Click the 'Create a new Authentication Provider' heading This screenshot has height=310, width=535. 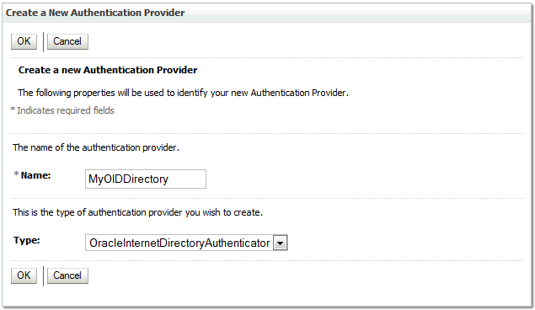(x=108, y=70)
